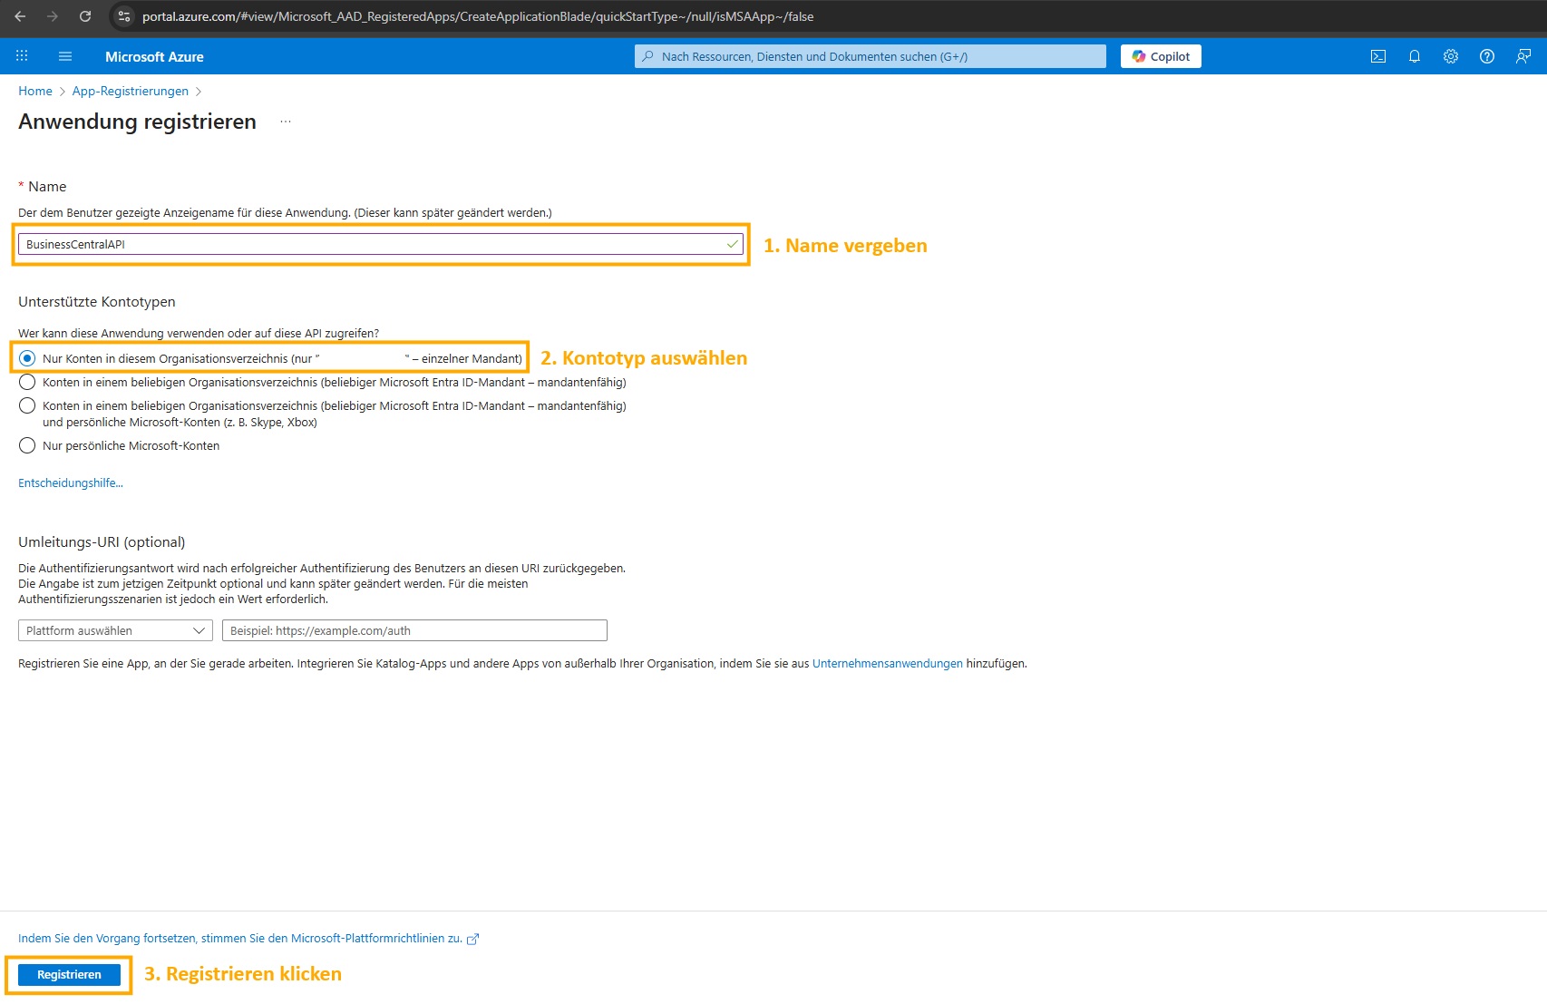
Task: Open the Unternehmensanwendungen link
Action: [x=887, y=663]
